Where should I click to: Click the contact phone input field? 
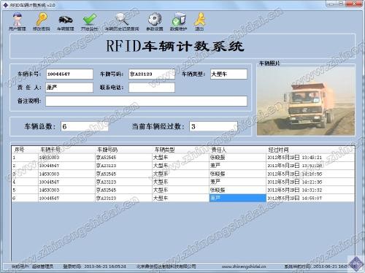click(x=152, y=88)
